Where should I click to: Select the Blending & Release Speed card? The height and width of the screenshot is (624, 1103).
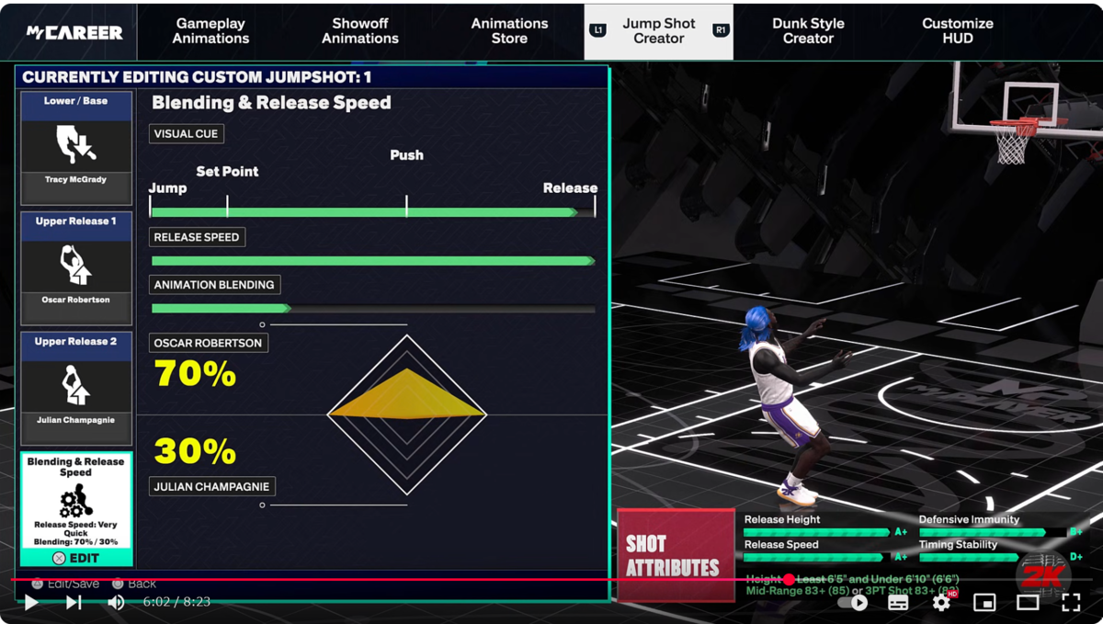coord(76,508)
